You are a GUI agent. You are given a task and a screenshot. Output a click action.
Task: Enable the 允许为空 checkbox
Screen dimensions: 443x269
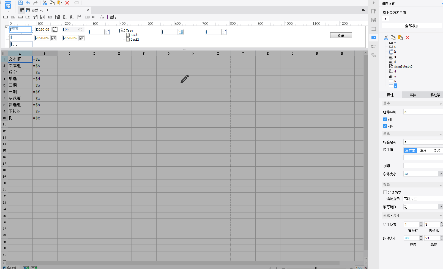(385, 192)
